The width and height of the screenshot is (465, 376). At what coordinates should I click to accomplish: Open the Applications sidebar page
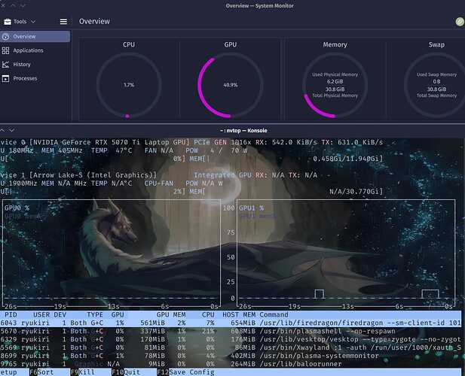coord(35,50)
